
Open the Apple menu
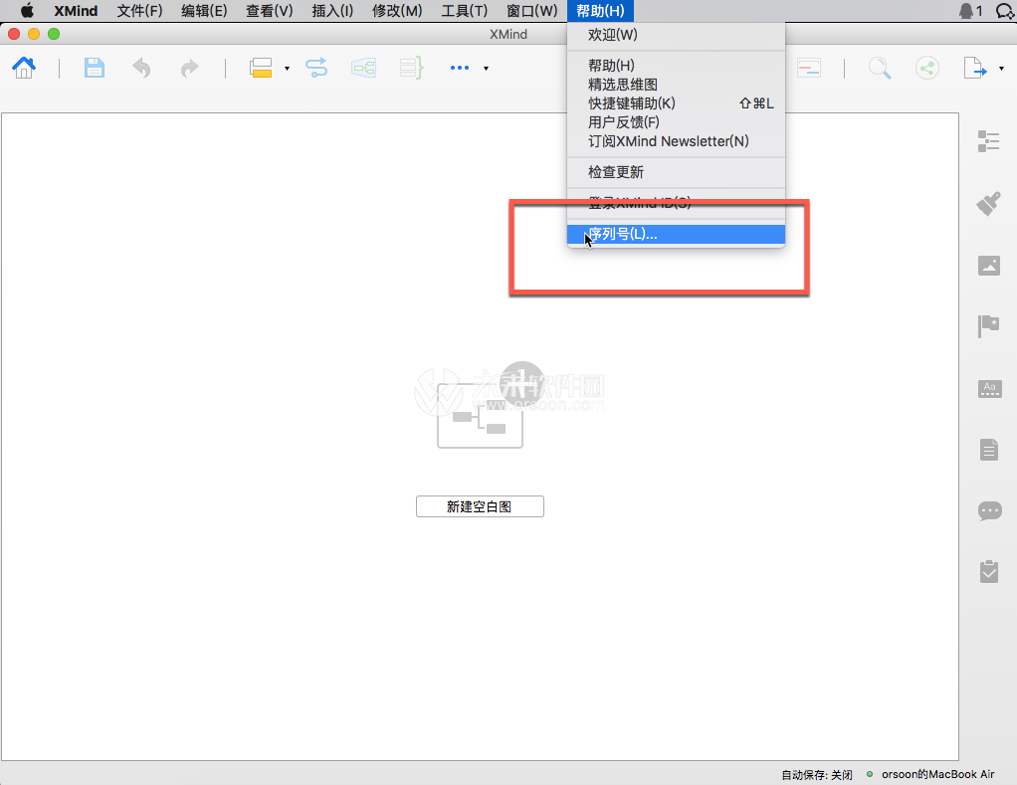pos(27,11)
